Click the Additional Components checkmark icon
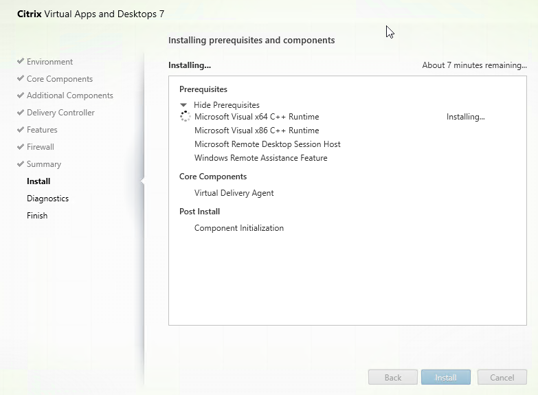This screenshot has height=395, width=538. (x=21, y=95)
